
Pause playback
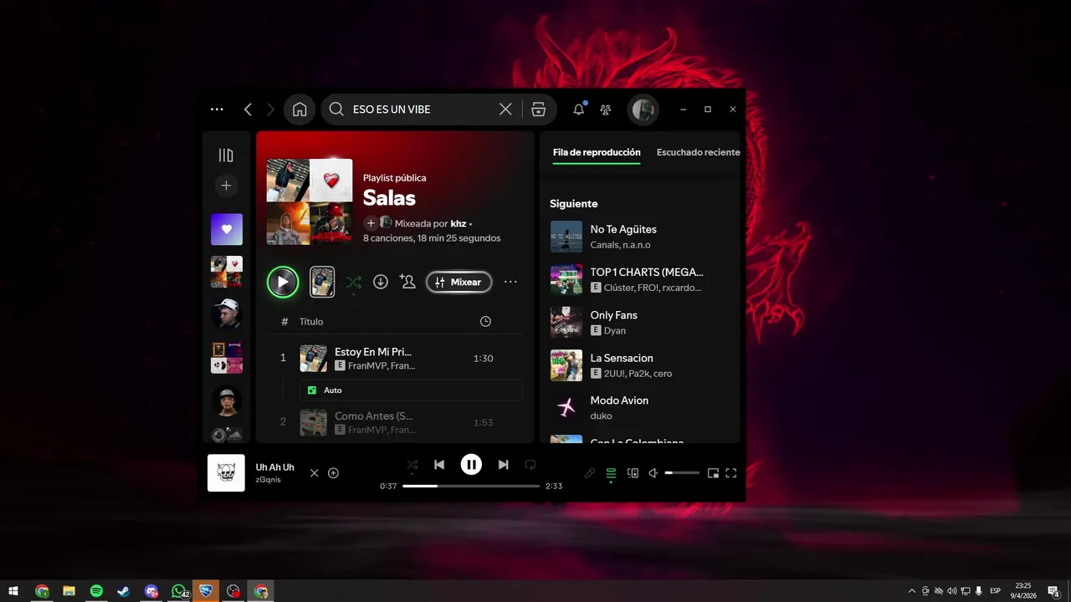point(471,465)
